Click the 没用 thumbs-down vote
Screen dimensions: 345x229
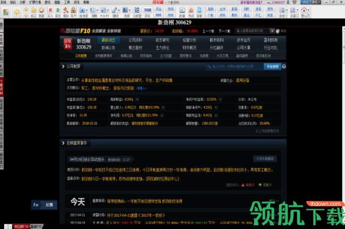click(x=265, y=185)
